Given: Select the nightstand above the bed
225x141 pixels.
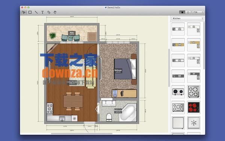Looking at the screenshot, I should coord(134,56).
